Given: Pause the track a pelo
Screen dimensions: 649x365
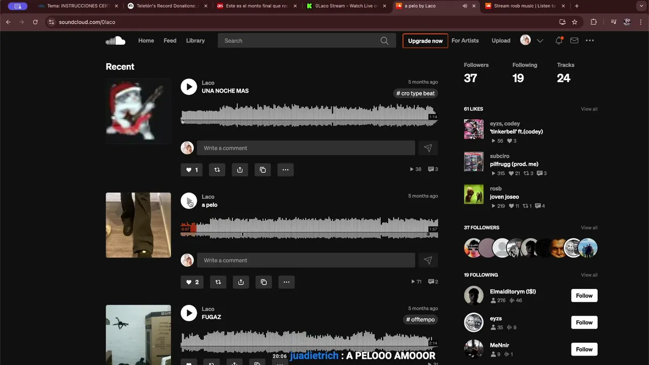Looking at the screenshot, I should coord(189,201).
